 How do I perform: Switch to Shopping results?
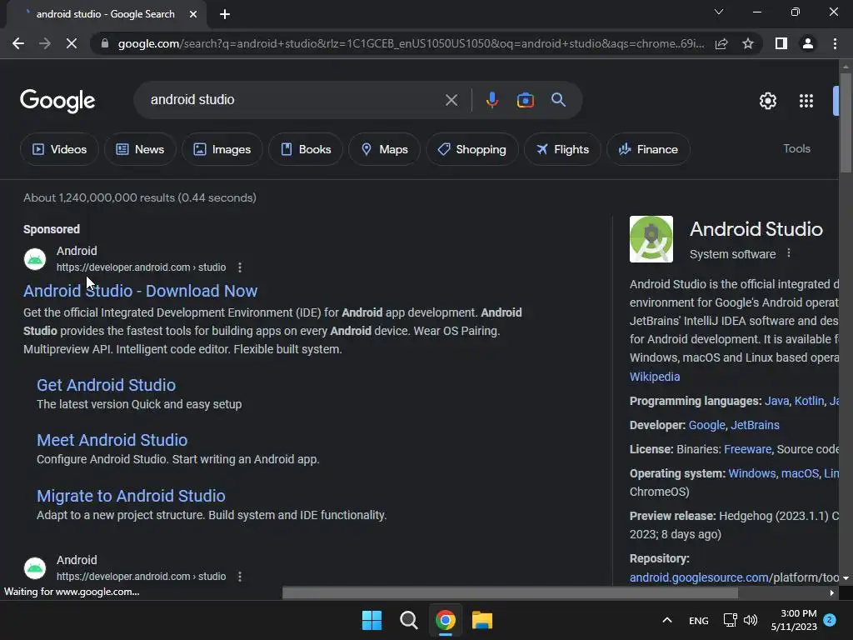click(x=471, y=149)
